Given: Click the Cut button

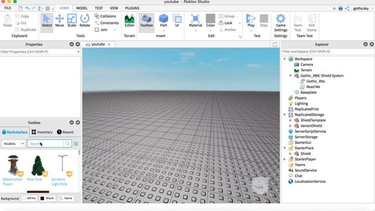Looking at the screenshot, I should [x=21, y=23].
